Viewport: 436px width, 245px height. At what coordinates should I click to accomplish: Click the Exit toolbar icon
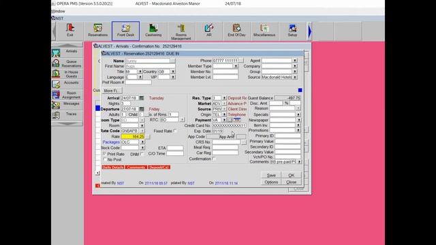click(70, 31)
